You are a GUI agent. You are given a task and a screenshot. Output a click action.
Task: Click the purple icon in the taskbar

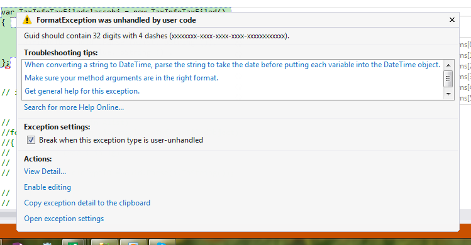tap(17, 243)
